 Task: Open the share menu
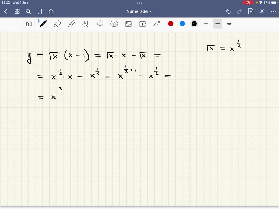(51, 11)
